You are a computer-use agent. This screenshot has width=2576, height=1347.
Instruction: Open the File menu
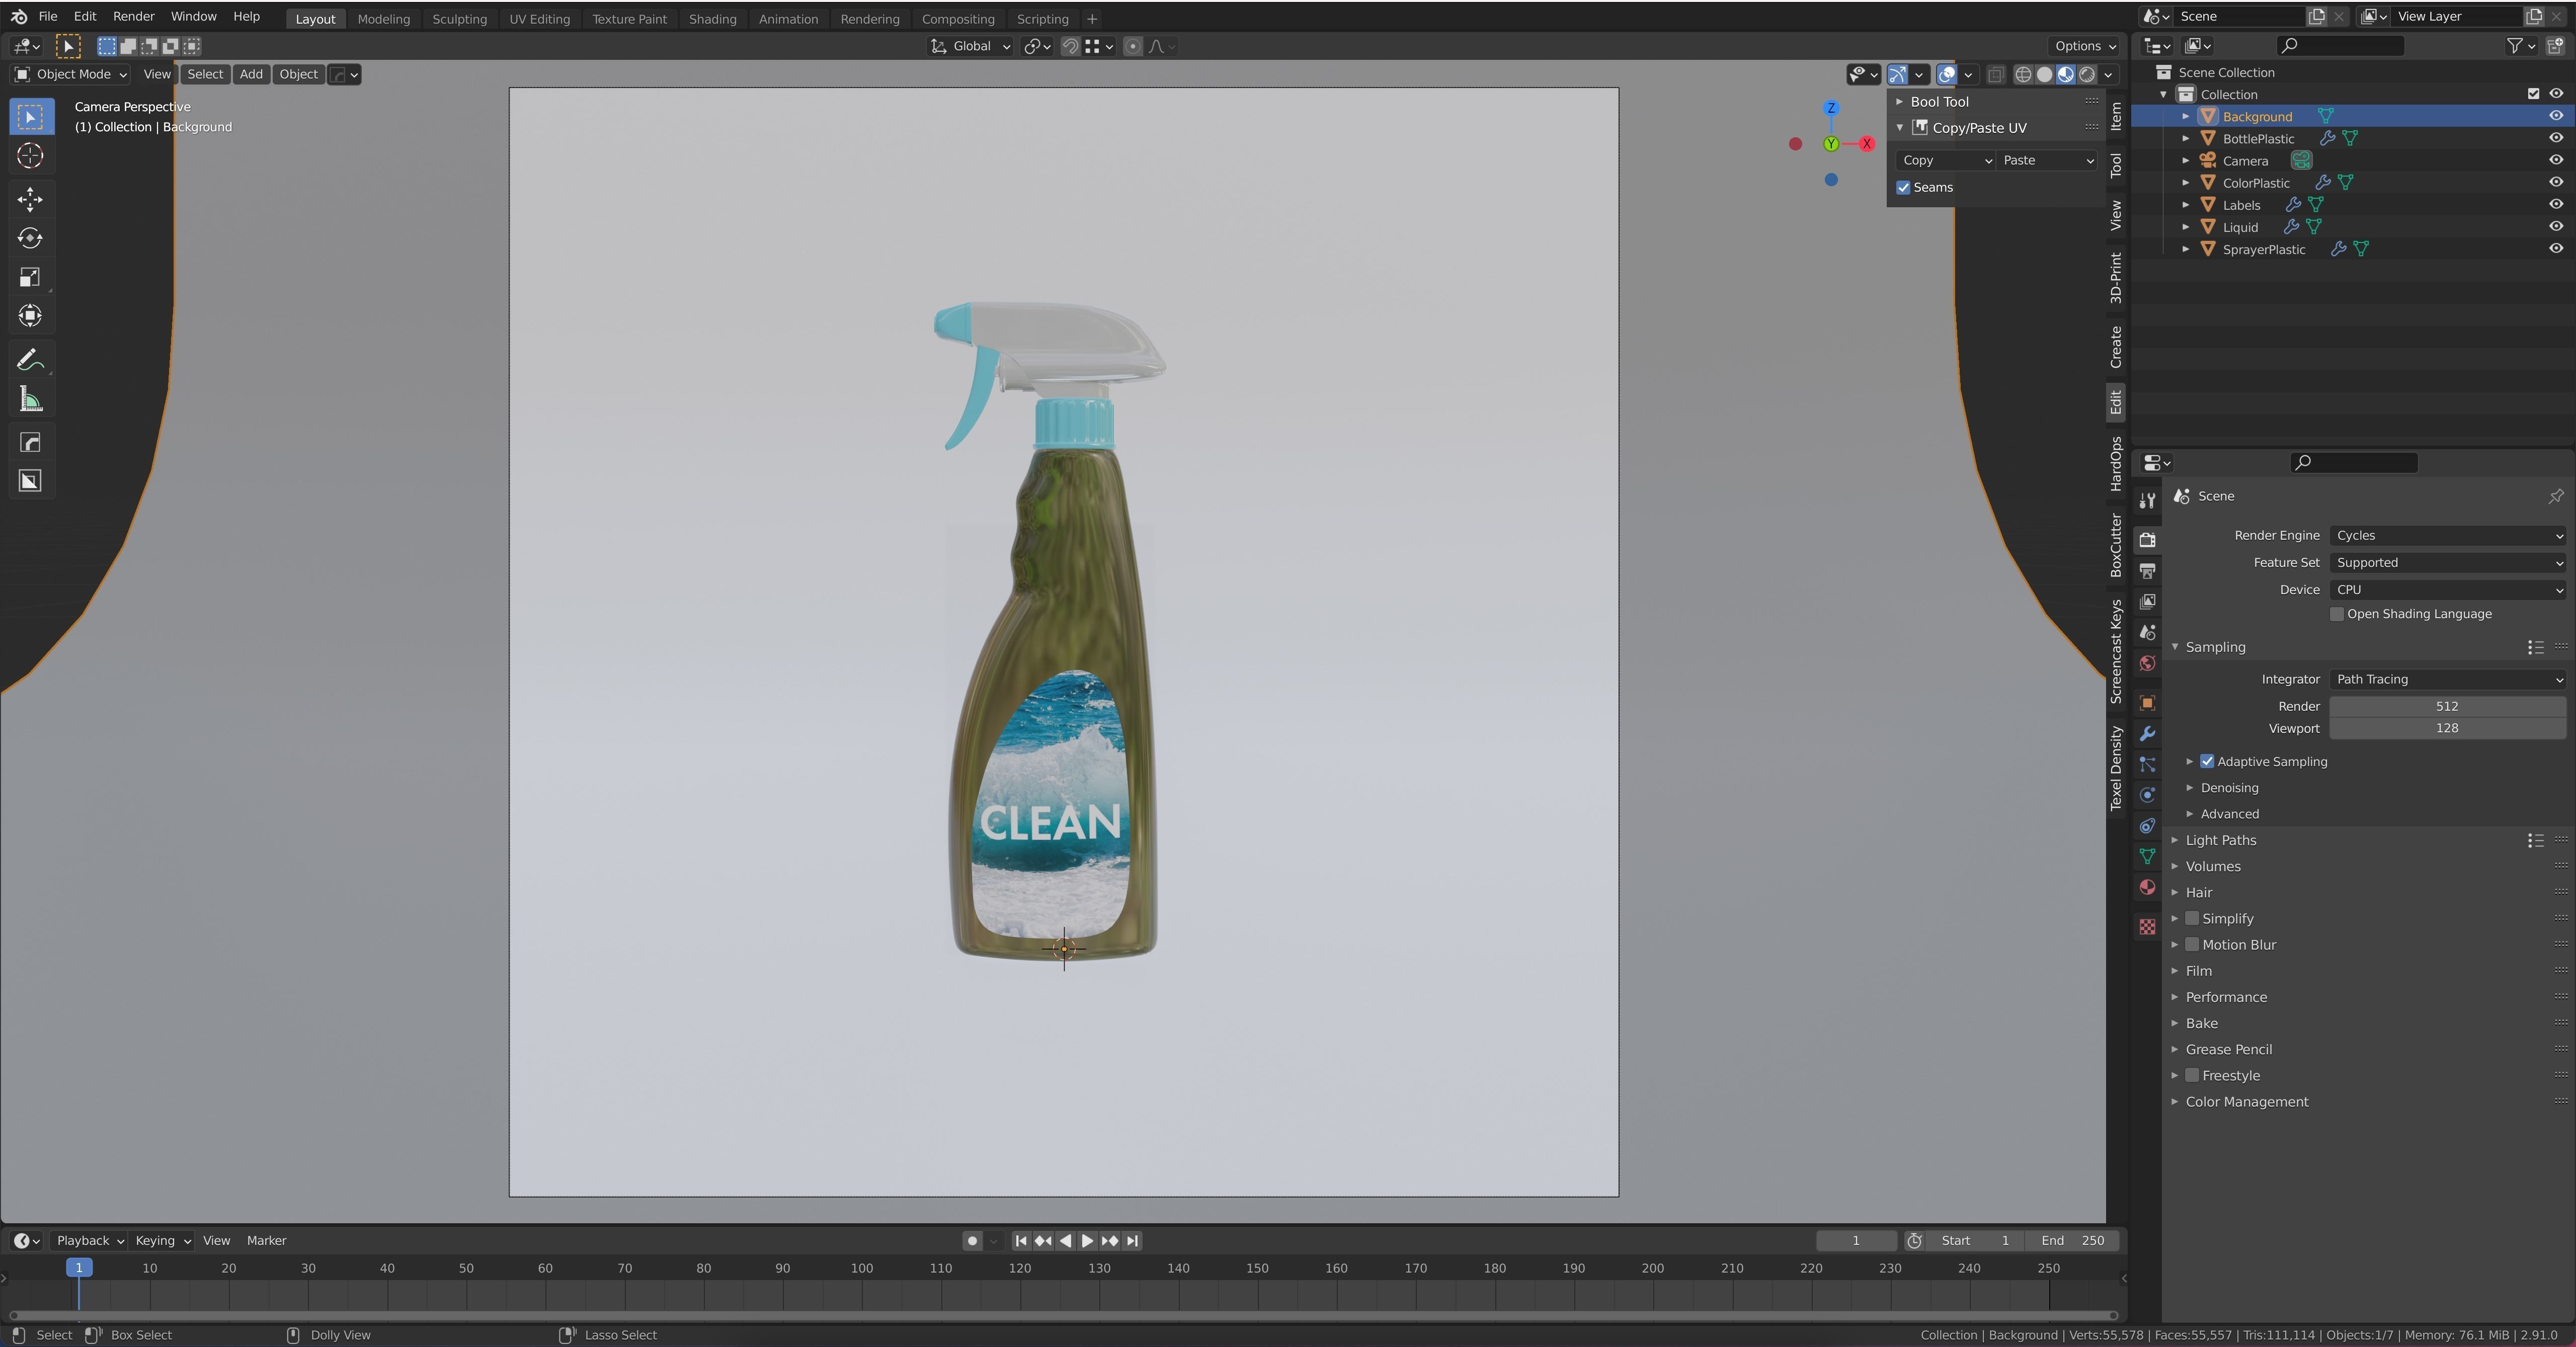tap(47, 17)
